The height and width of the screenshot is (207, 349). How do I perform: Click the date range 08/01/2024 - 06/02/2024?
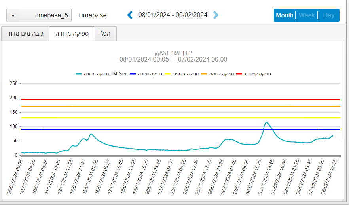point(173,15)
